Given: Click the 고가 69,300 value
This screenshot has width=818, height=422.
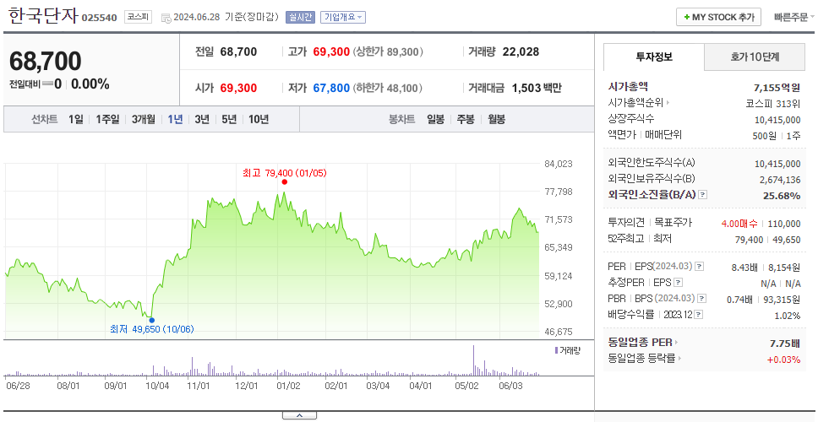Looking at the screenshot, I should pyautogui.click(x=331, y=52).
